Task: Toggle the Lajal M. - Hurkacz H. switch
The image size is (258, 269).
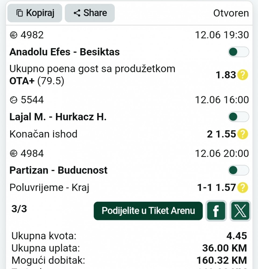Action: tap(238, 117)
